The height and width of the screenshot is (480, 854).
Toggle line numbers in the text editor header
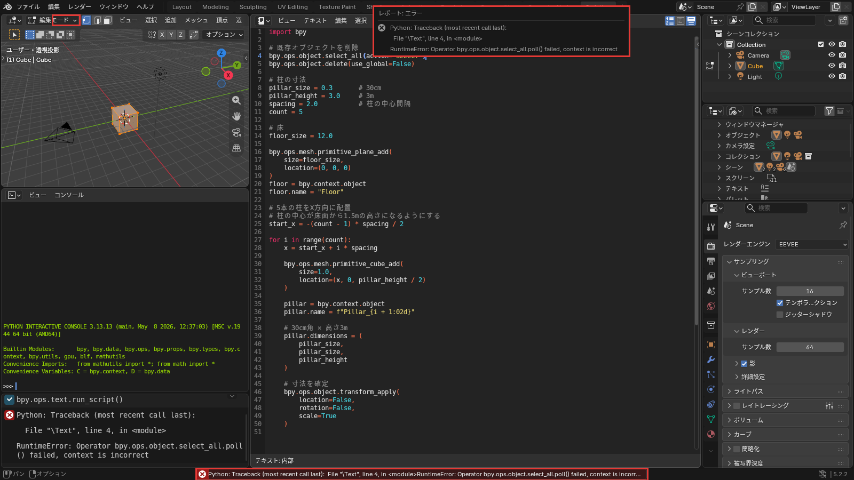tap(670, 20)
